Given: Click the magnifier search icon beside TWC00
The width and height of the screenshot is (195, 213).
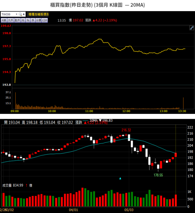Looking at the screenshot, I should [x=20, y=14].
